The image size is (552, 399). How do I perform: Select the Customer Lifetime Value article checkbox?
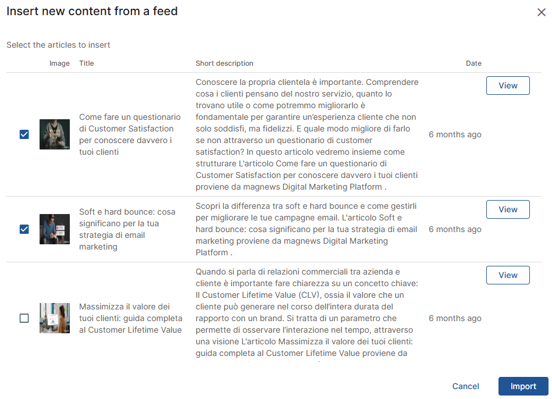pos(24,318)
